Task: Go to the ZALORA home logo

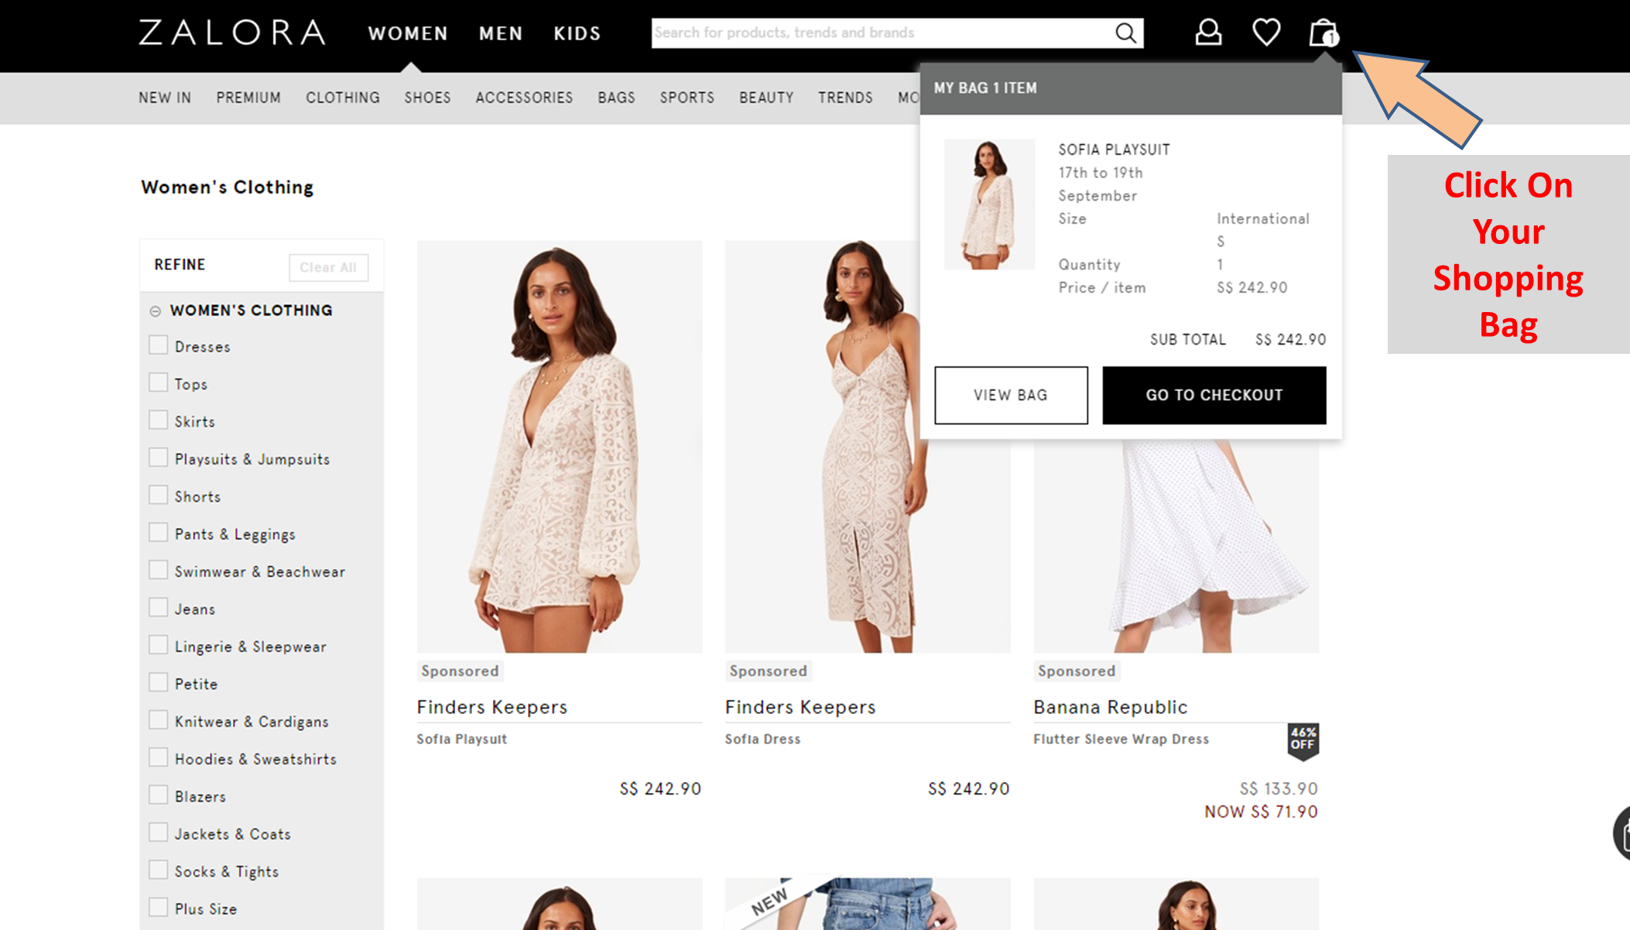Action: [232, 33]
